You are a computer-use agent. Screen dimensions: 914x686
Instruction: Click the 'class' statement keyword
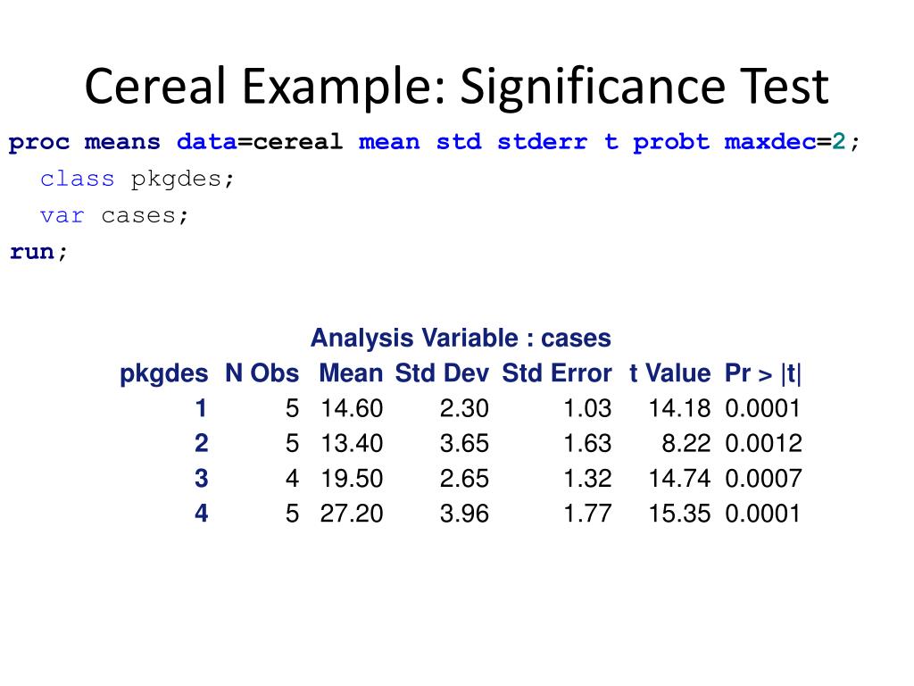77,179
